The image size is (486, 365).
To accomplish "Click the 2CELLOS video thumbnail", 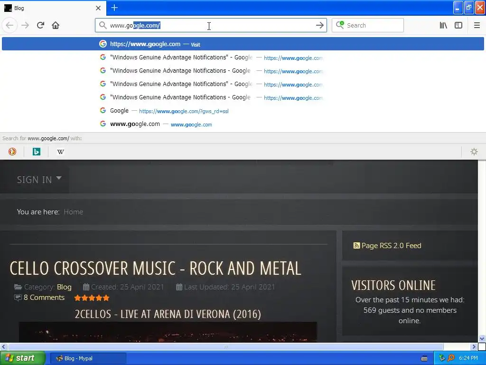I will coord(168,332).
